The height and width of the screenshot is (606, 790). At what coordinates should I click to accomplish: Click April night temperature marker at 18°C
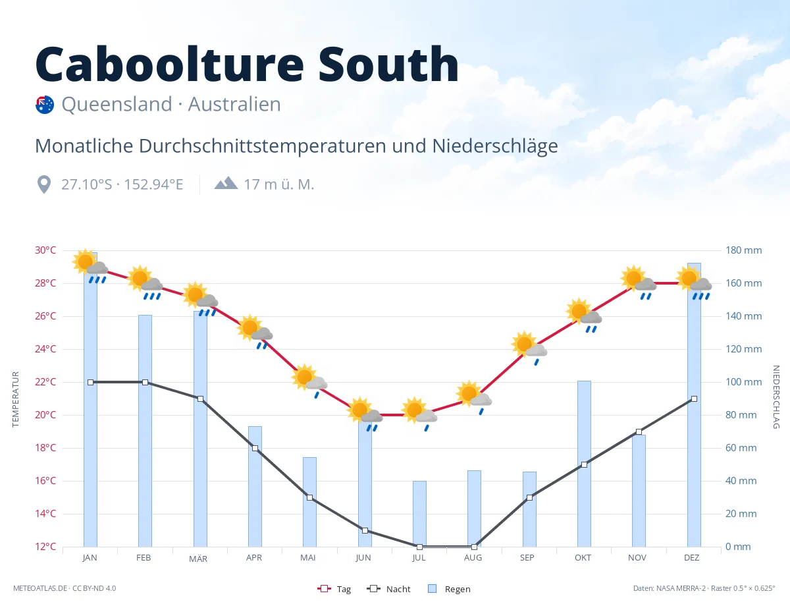point(255,448)
